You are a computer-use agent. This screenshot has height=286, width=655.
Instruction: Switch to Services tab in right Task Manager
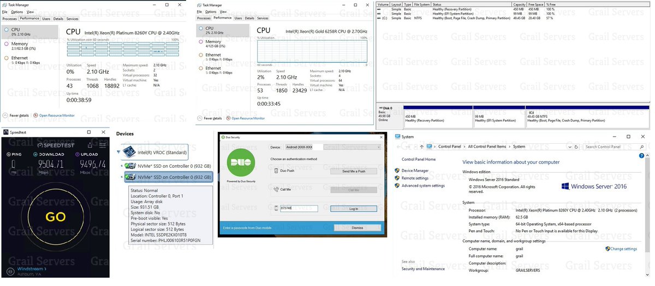tap(263, 17)
